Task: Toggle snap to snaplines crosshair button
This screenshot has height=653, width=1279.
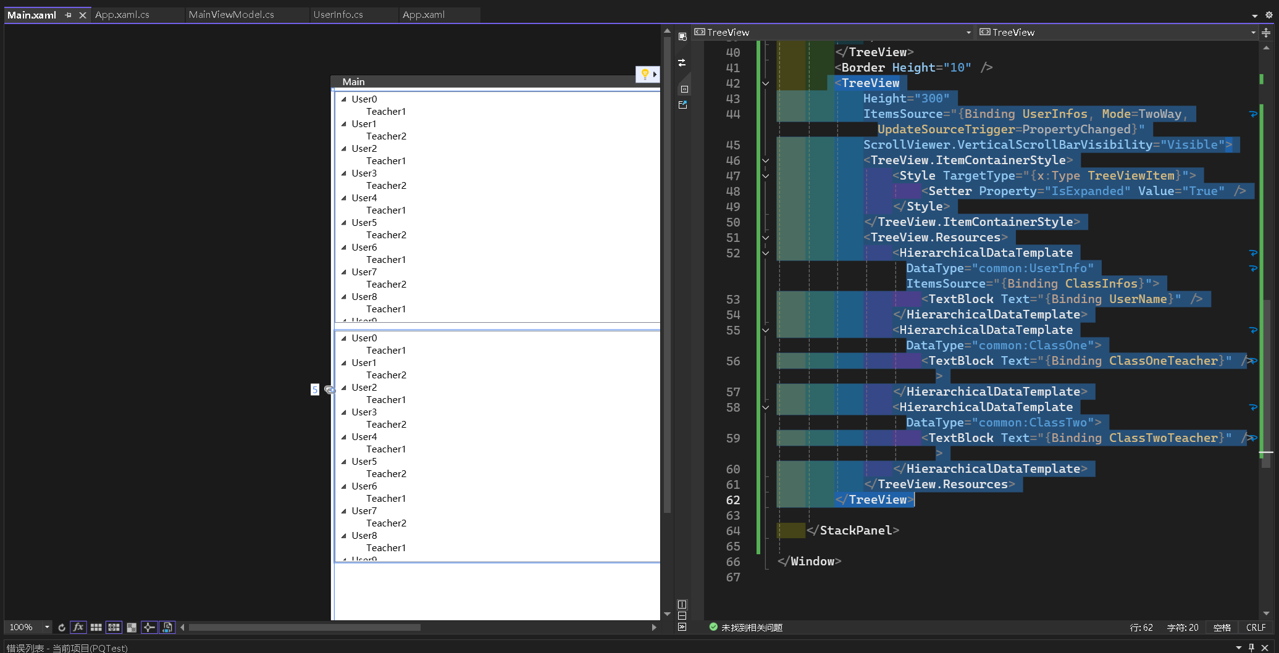Action: (x=149, y=627)
